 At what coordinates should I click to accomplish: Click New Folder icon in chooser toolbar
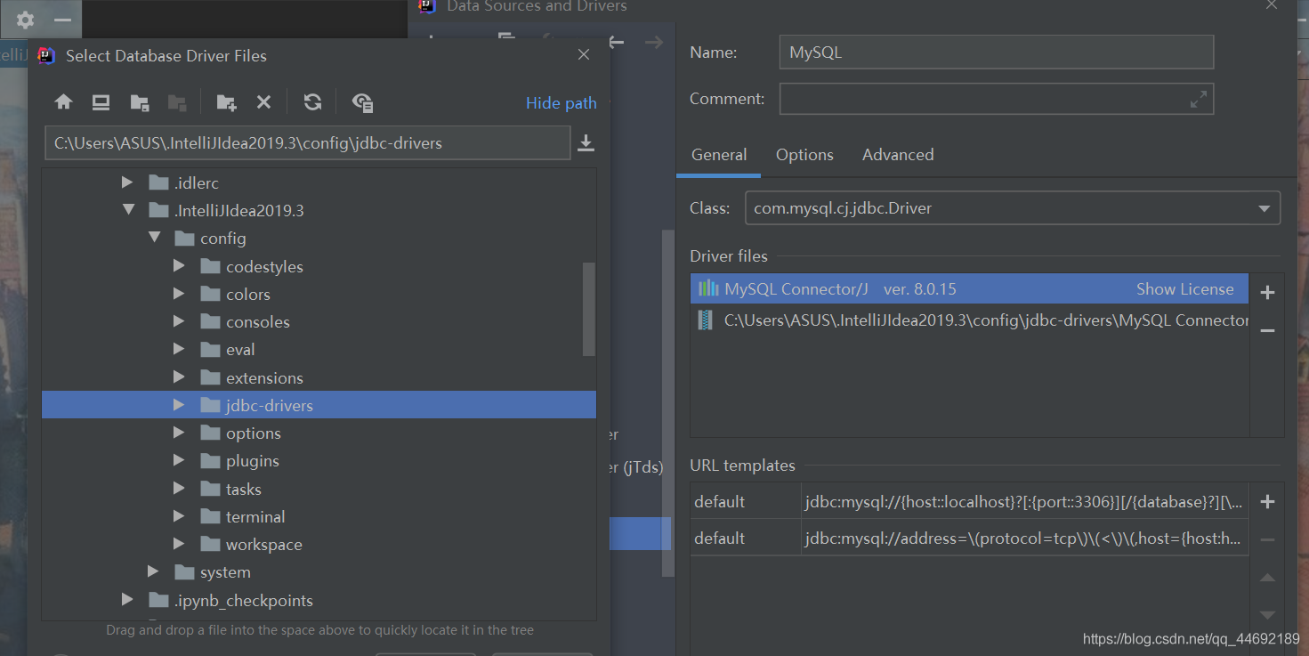tap(226, 102)
